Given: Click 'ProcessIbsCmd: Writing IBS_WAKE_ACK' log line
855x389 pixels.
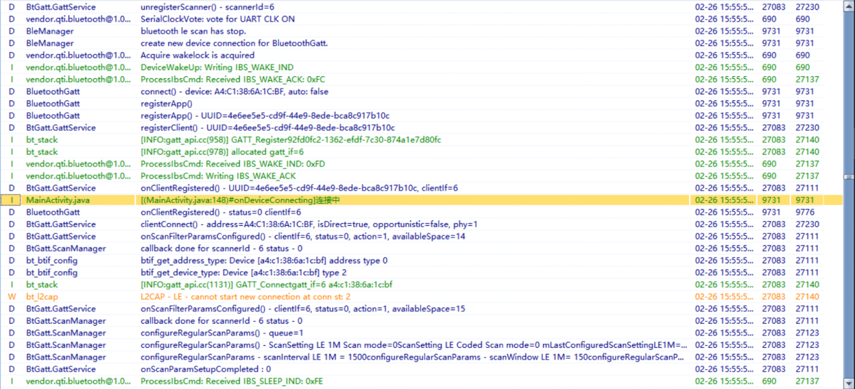Looking at the screenshot, I should click(x=218, y=177).
